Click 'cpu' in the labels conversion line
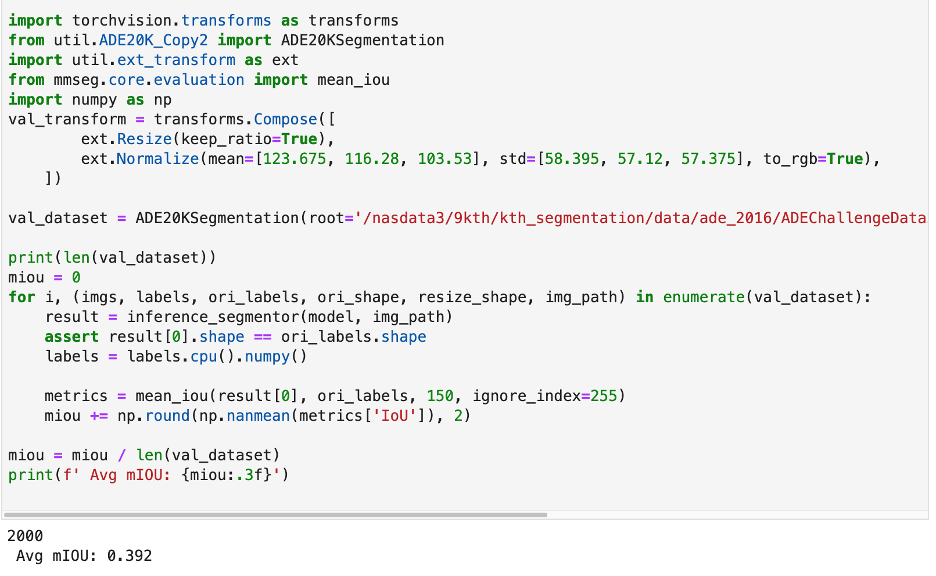Screen dimensions: 936x576 coord(203,356)
